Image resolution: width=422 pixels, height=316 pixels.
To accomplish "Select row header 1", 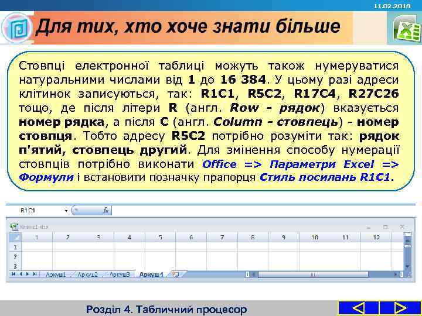I will [x=16, y=247].
